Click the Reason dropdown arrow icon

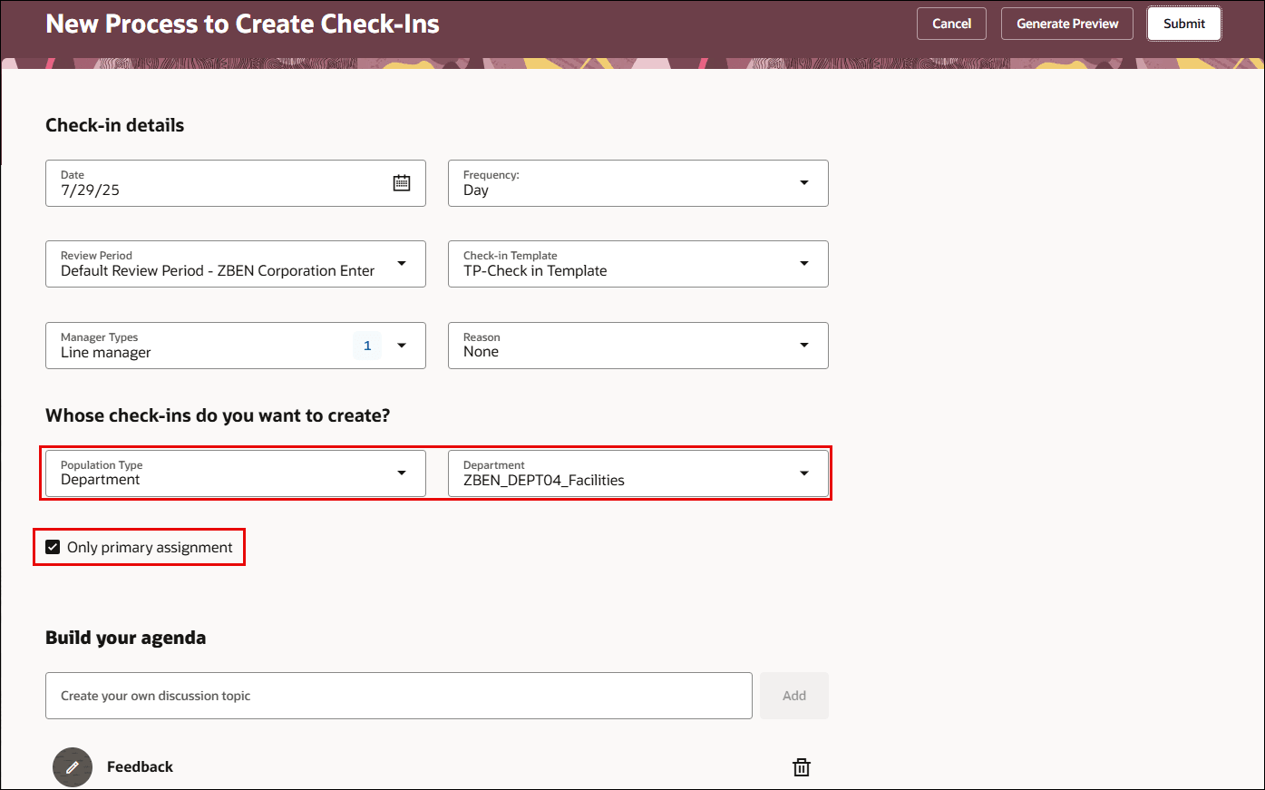coord(803,345)
